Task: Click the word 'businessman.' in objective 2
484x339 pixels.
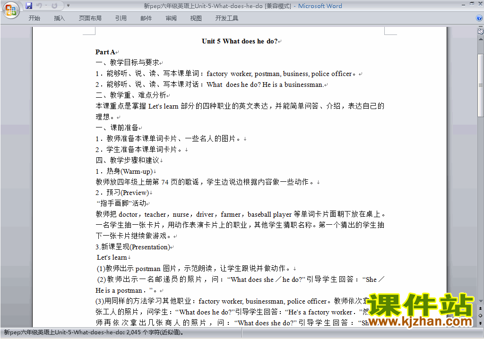Action: pyautogui.click(x=304, y=85)
